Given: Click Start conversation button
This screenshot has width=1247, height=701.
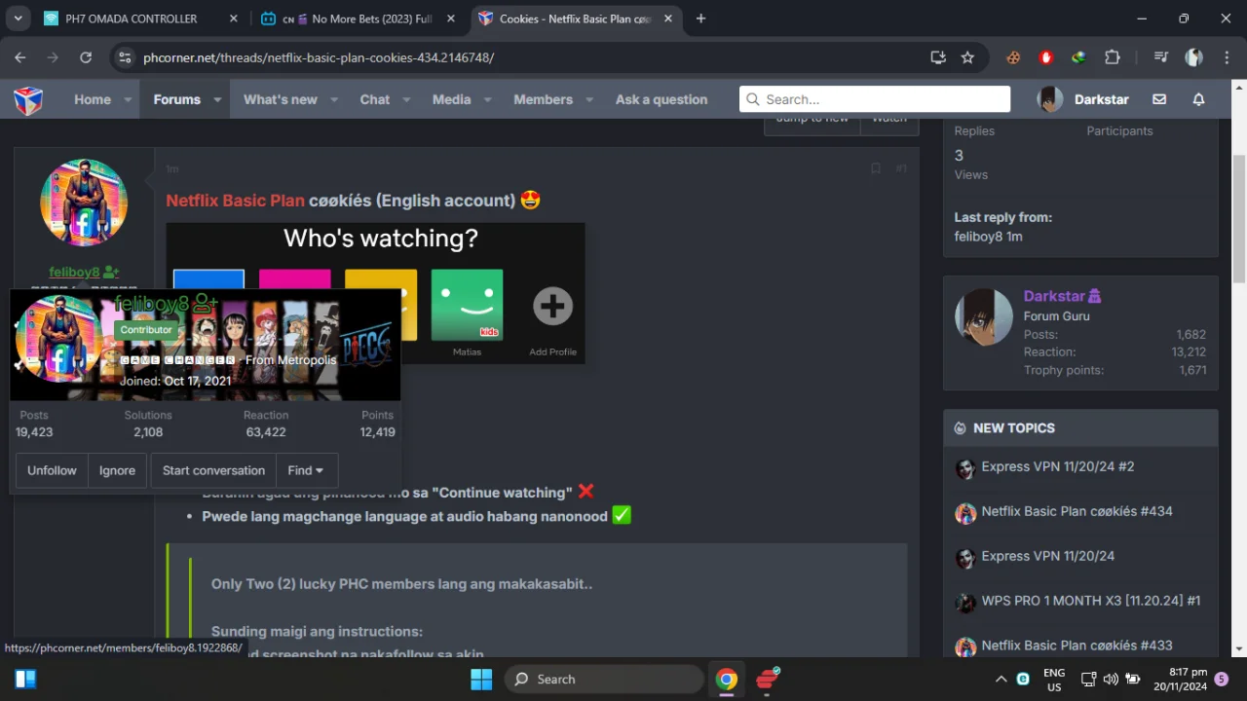Looking at the screenshot, I should [213, 470].
